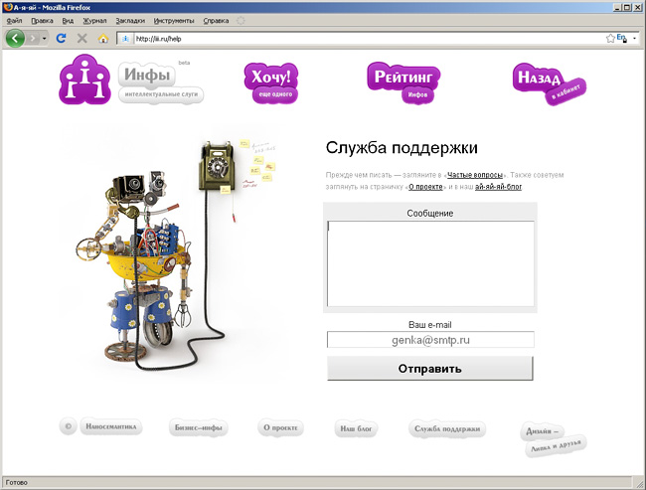Open the Файл menu

coord(14,20)
